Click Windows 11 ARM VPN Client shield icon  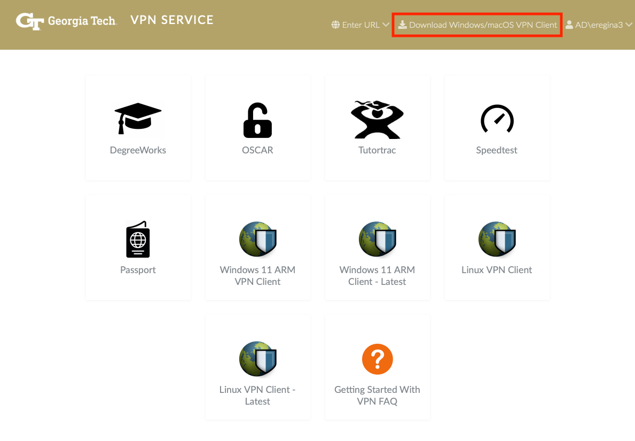[257, 239]
